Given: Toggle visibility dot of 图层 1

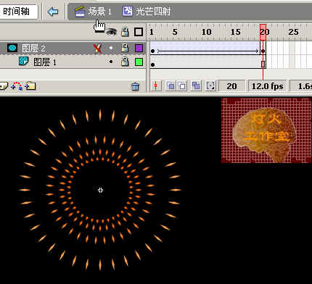Looking at the screenshot, I should (x=111, y=62).
